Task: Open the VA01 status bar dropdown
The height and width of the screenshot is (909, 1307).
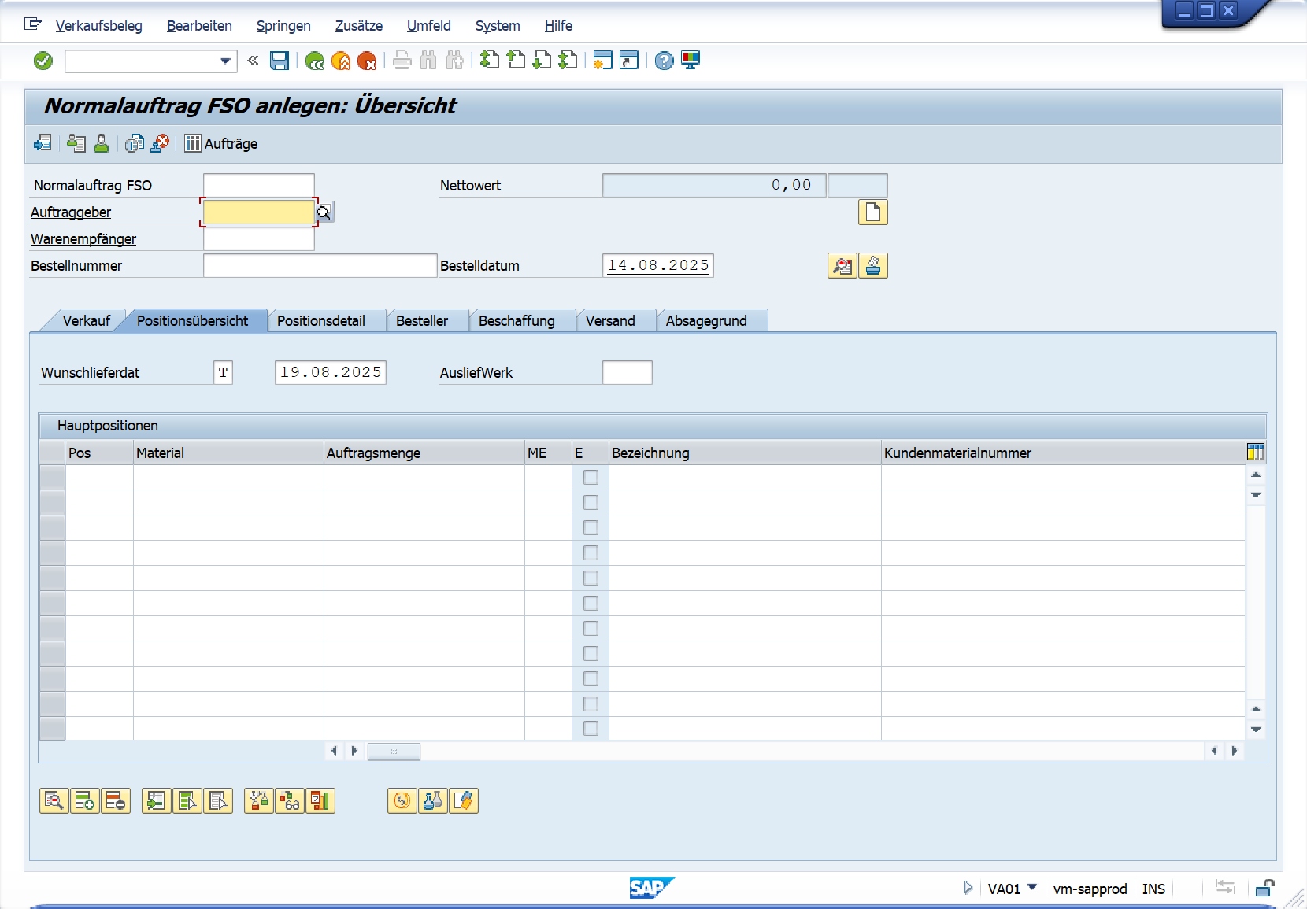Action: pyautogui.click(x=1032, y=887)
